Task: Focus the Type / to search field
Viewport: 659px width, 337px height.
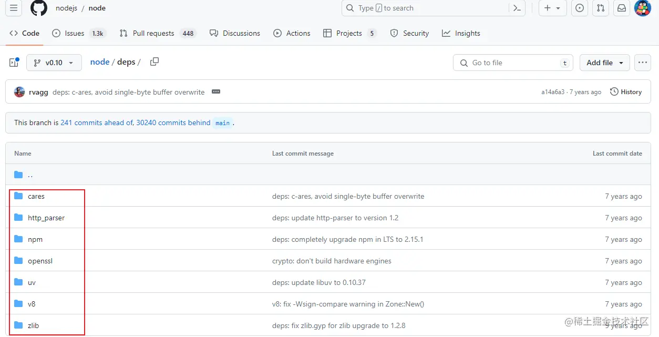Action: [426, 8]
